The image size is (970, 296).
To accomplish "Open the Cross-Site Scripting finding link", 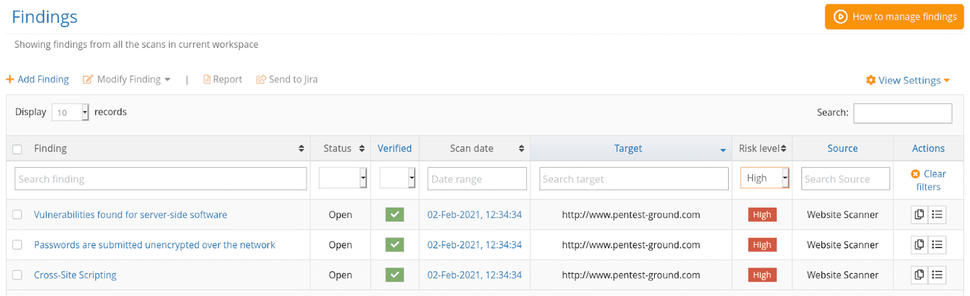I will pyautogui.click(x=75, y=275).
